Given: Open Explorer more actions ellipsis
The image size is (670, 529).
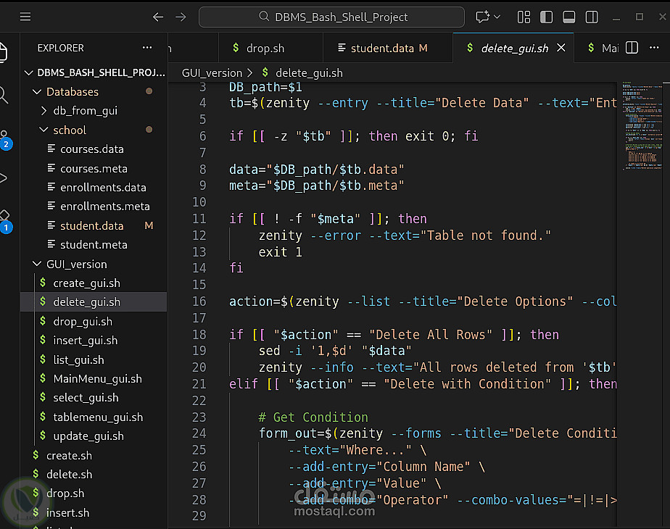Looking at the screenshot, I should tap(147, 48).
